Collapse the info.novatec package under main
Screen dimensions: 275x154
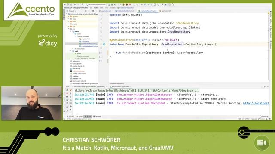[75, 36]
